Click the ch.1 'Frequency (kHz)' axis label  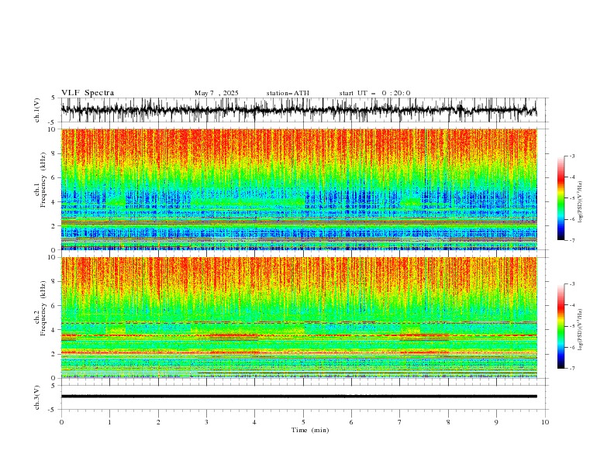(x=43, y=180)
